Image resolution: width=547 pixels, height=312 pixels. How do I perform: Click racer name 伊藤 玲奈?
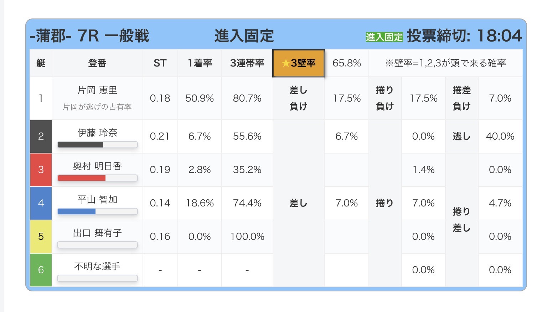tap(97, 133)
